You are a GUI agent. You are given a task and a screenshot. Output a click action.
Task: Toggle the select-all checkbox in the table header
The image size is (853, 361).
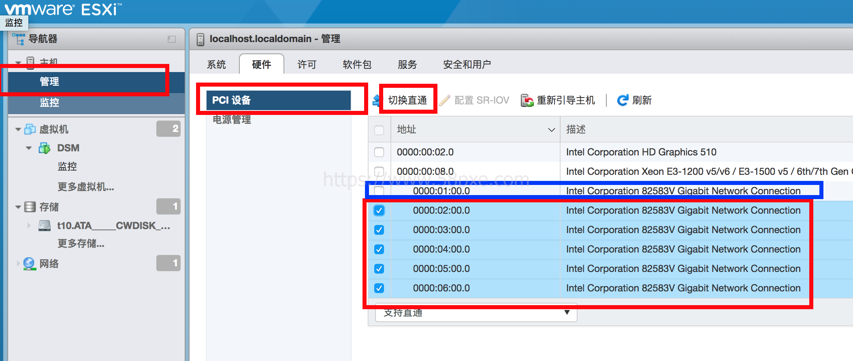point(379,130)
